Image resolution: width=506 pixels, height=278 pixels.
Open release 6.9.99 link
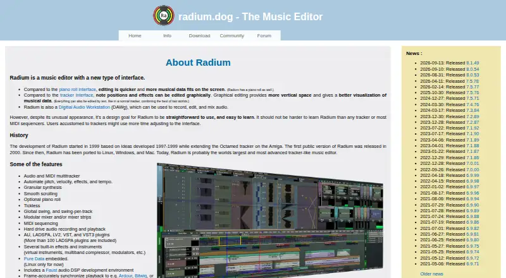tap(472, 176)
